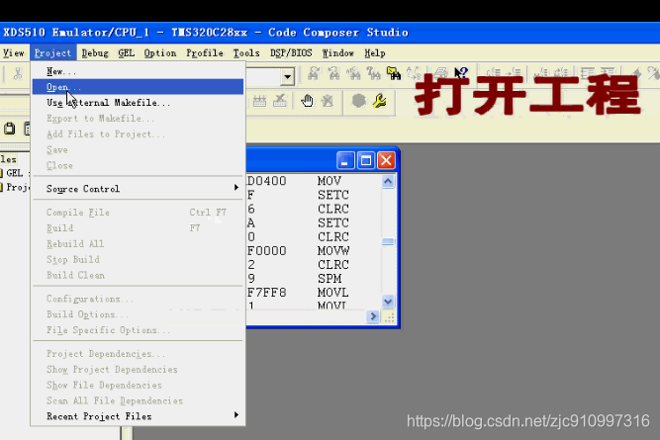Click disassembly window scroll-down arrow
The height and width of the screenshot is (440, 660).
click(388, 302)
